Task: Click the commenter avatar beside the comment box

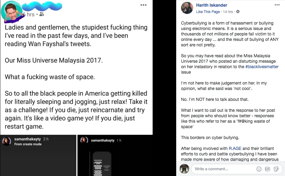Action: click(x=184, y=169)
